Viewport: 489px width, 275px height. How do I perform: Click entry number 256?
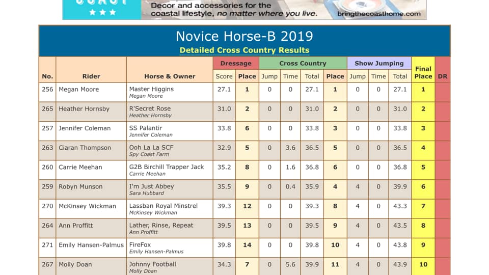tap(47, 90)
